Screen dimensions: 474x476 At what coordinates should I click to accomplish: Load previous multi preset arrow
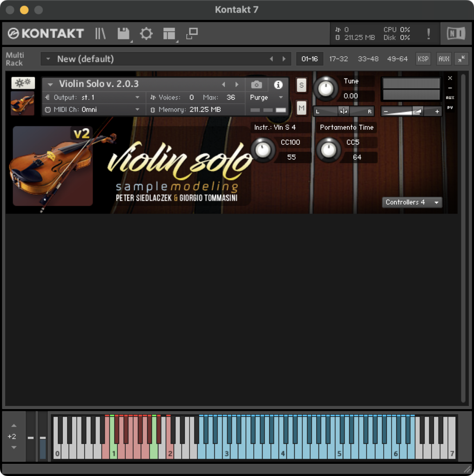tap(271, 59)
